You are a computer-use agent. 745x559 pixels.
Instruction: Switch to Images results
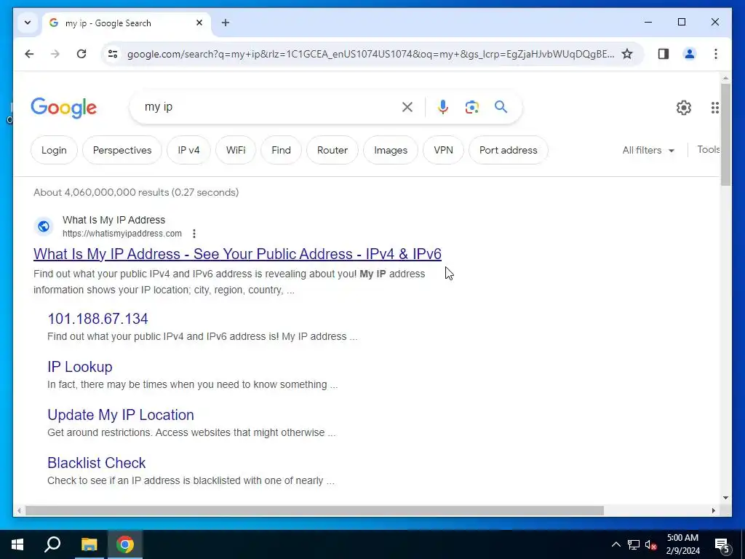(391, 150)
